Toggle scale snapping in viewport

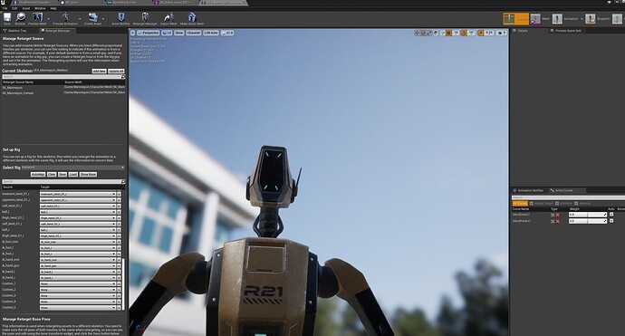[481, 34]
